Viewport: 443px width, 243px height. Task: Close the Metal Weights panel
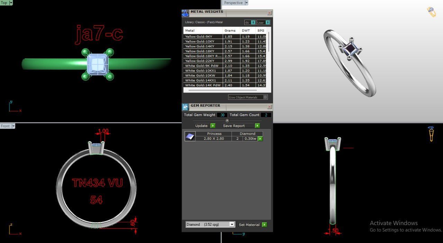[x=269, y=13]
